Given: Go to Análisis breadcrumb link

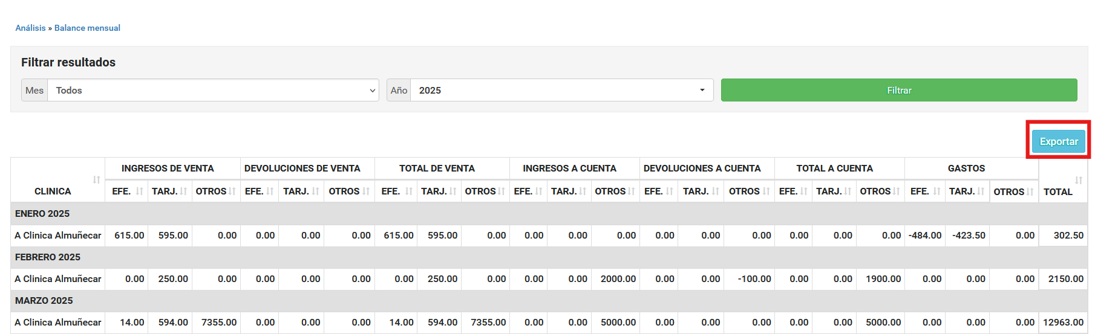Looking at the screenshot, I should click(30, 28).
